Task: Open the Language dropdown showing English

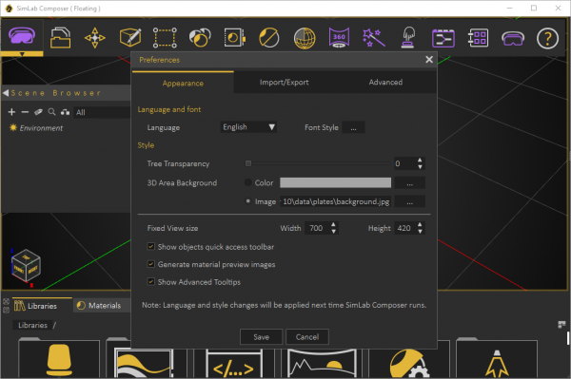Action: (248, 127)
